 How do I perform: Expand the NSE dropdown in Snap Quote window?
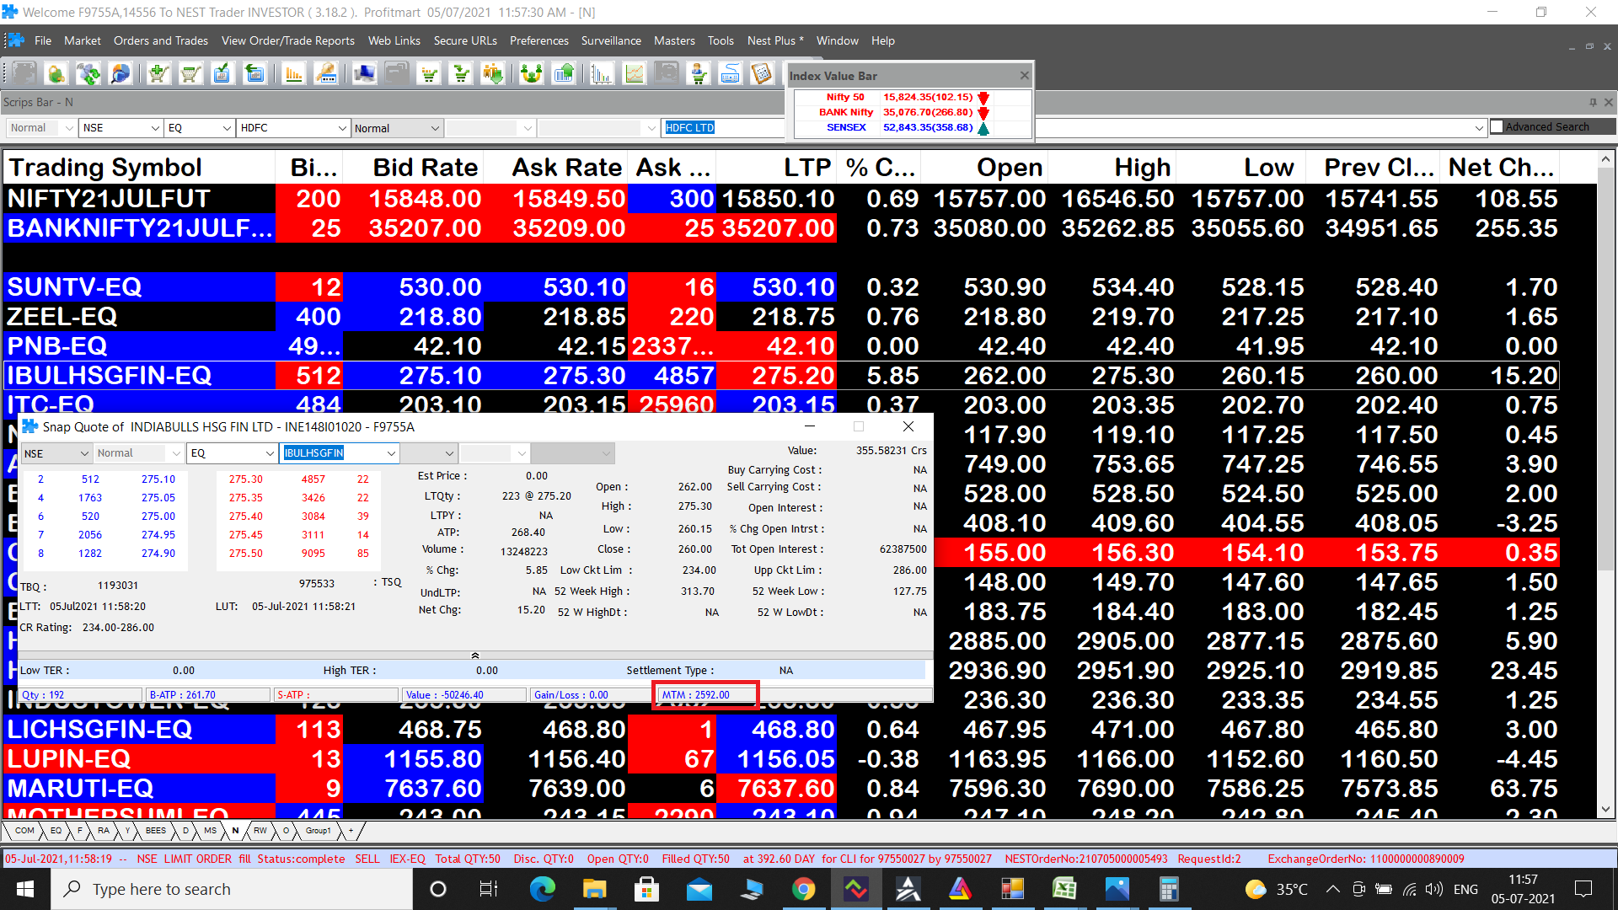84,453
